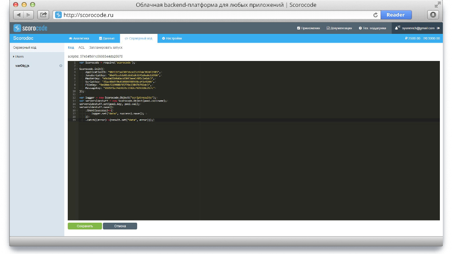
Task: Expand the Users folder in the sidebar
Action: click(14, 56)
